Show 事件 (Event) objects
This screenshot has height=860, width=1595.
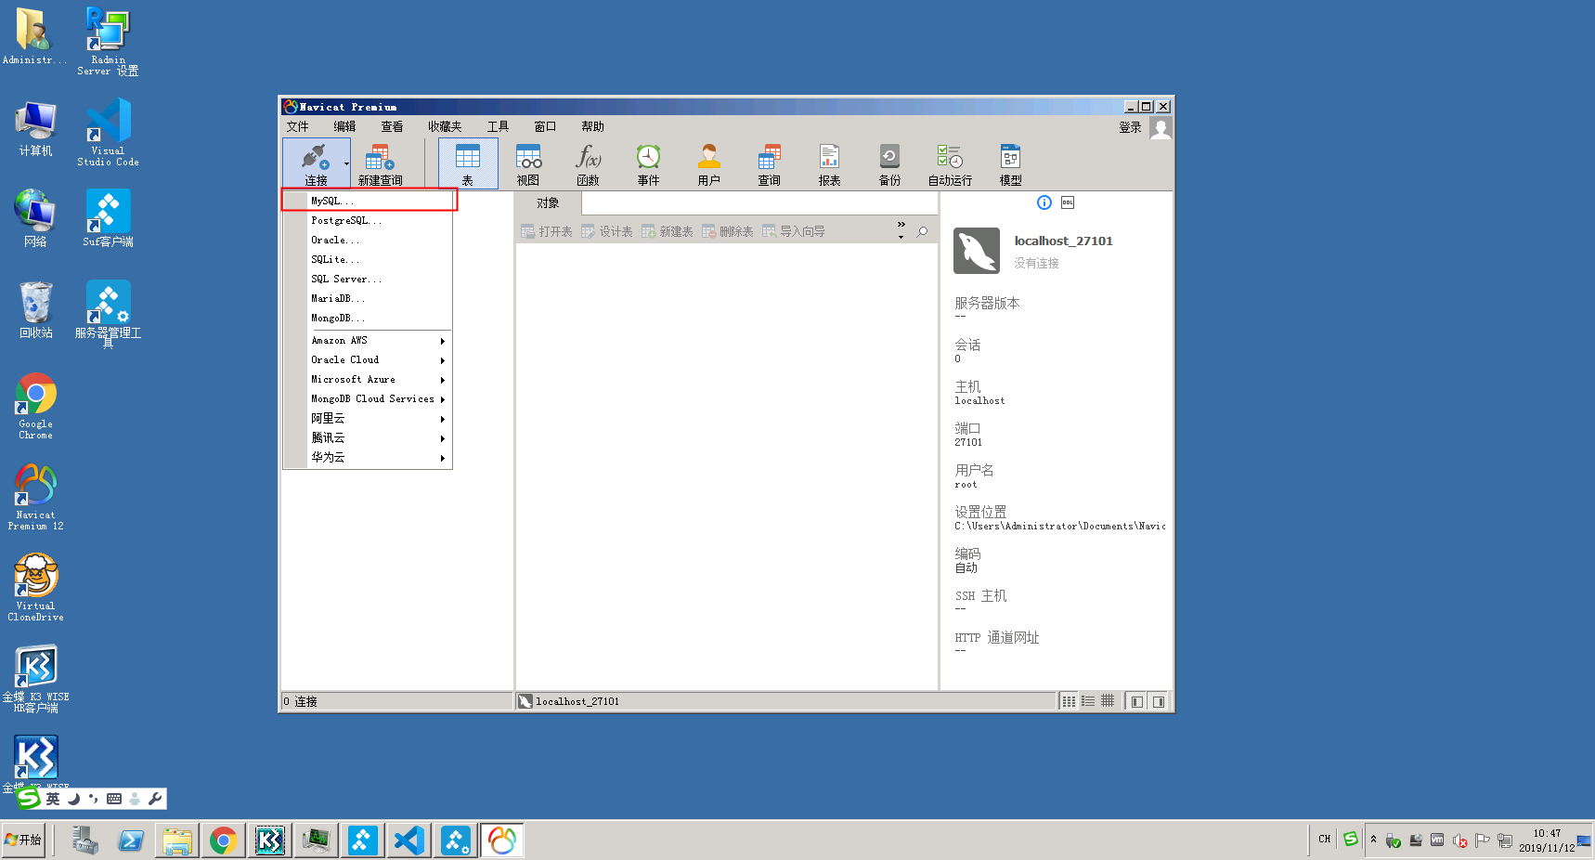[649, 163]
